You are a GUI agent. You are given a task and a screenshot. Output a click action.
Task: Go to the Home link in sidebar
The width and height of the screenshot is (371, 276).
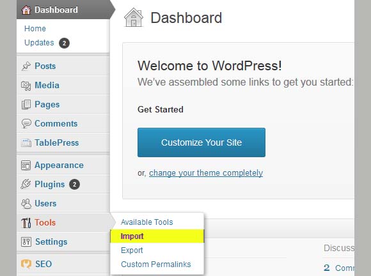(35, 29)
